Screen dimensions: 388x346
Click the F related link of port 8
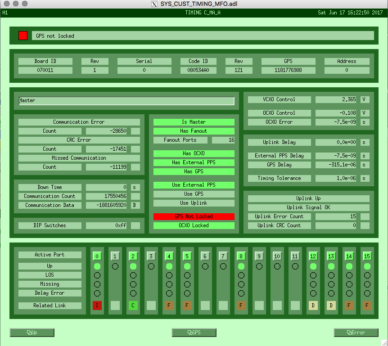(x=241, y=306)
